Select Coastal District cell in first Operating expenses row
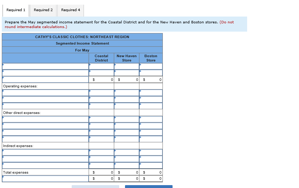Image resolution: width=299 pixels, height=188 pixels. (102, 93)
